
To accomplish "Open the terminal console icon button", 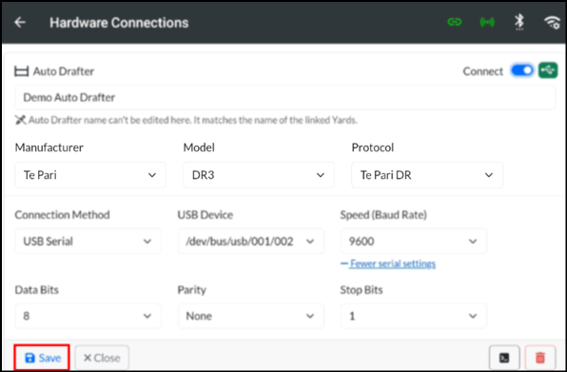I will coord(504,358).
